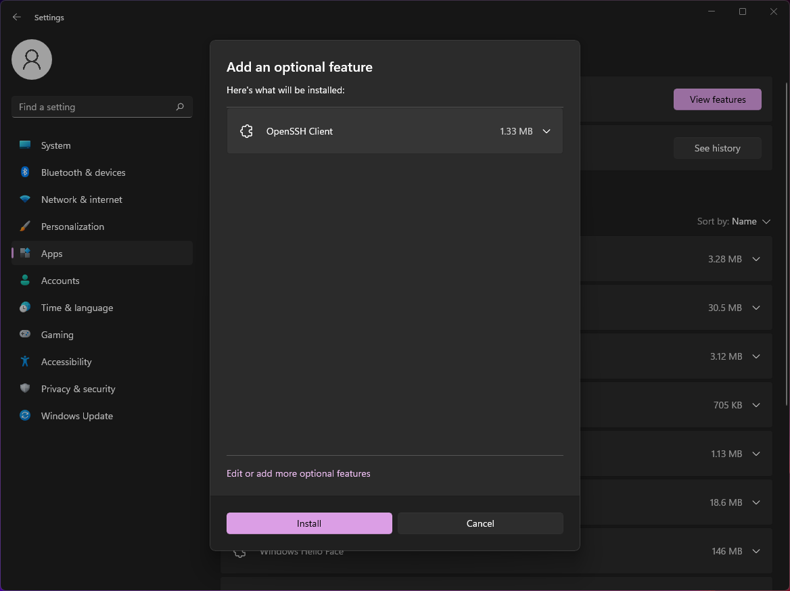Screen dimensions: 790x591
Task: Cancel the optional feature dialog
Action: (480, 523)
